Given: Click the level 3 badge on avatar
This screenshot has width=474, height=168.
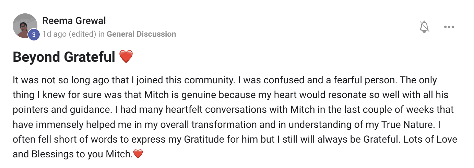Looking at the screenshot, I should click(34, 34).
